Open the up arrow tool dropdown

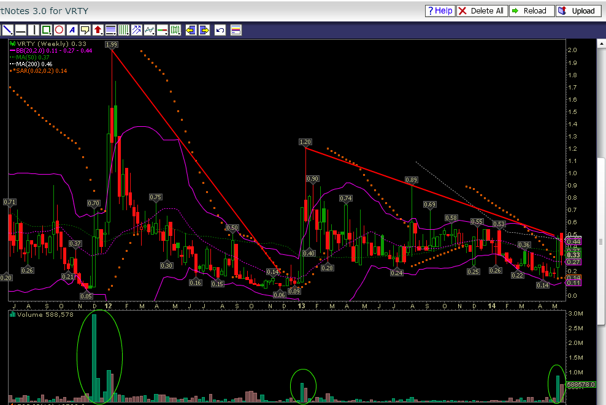pyautogui.click(x=102, y=34)
